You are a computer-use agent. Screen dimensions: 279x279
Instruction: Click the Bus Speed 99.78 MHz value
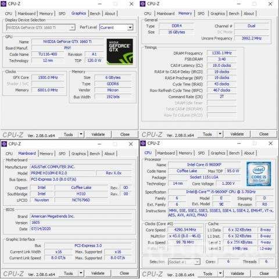185,242
